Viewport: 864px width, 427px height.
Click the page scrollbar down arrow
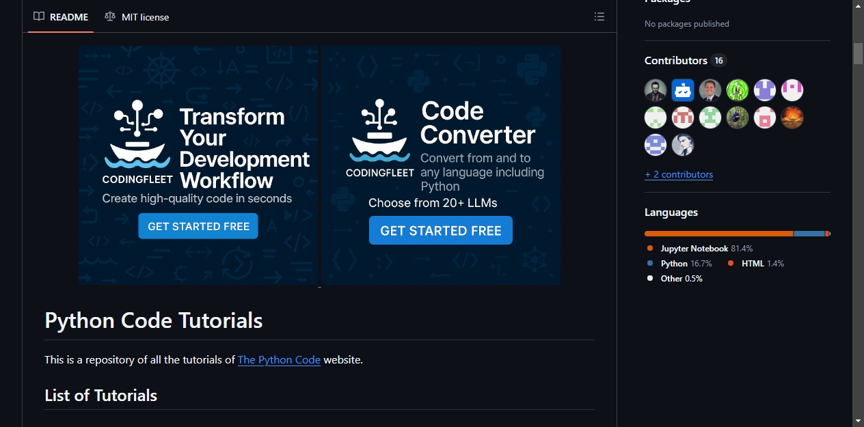[858, 421]
